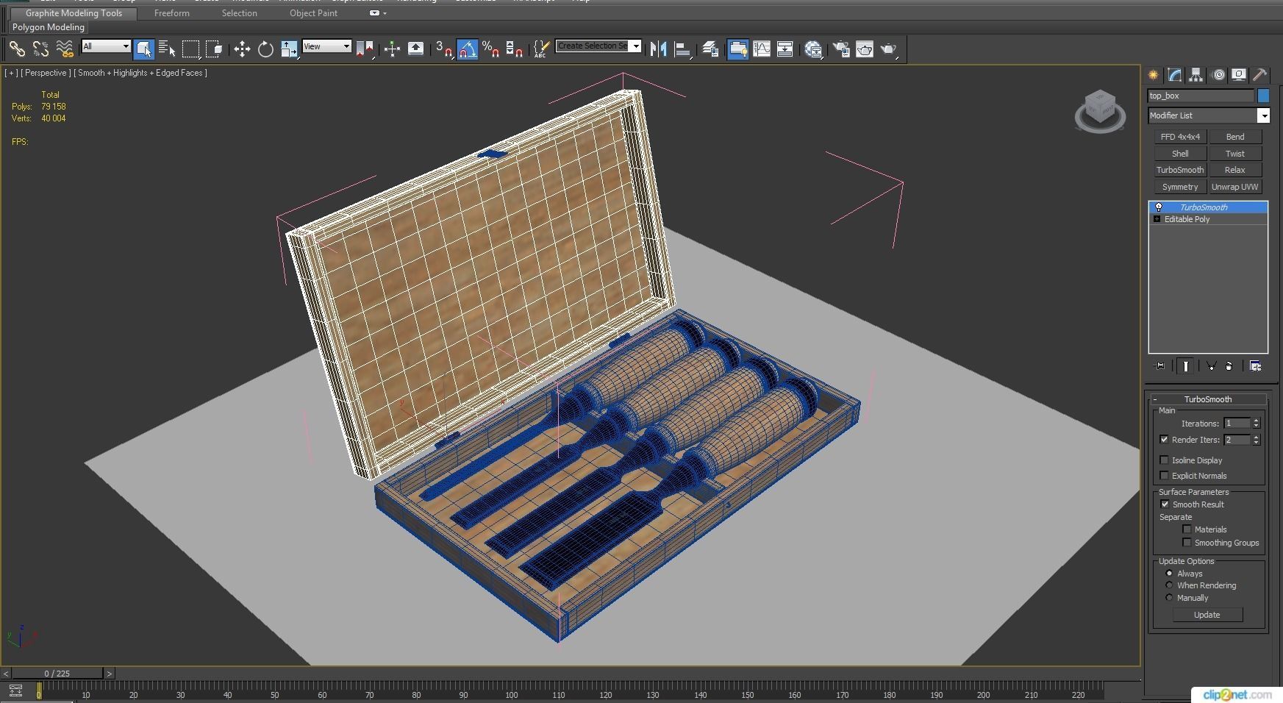Click the top_box object color swatch

tap(1263, 96)
